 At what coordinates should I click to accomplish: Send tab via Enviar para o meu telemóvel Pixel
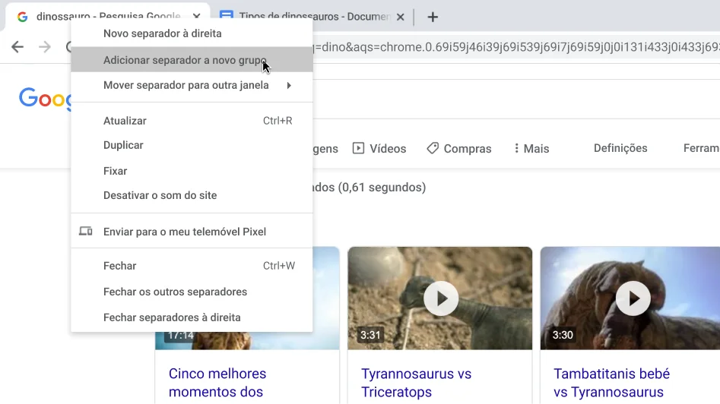pos(184,232)
